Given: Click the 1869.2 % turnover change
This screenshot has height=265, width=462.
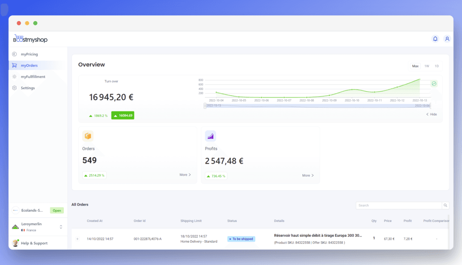Looking at the screenshot, I should click(x=98, y=116).
